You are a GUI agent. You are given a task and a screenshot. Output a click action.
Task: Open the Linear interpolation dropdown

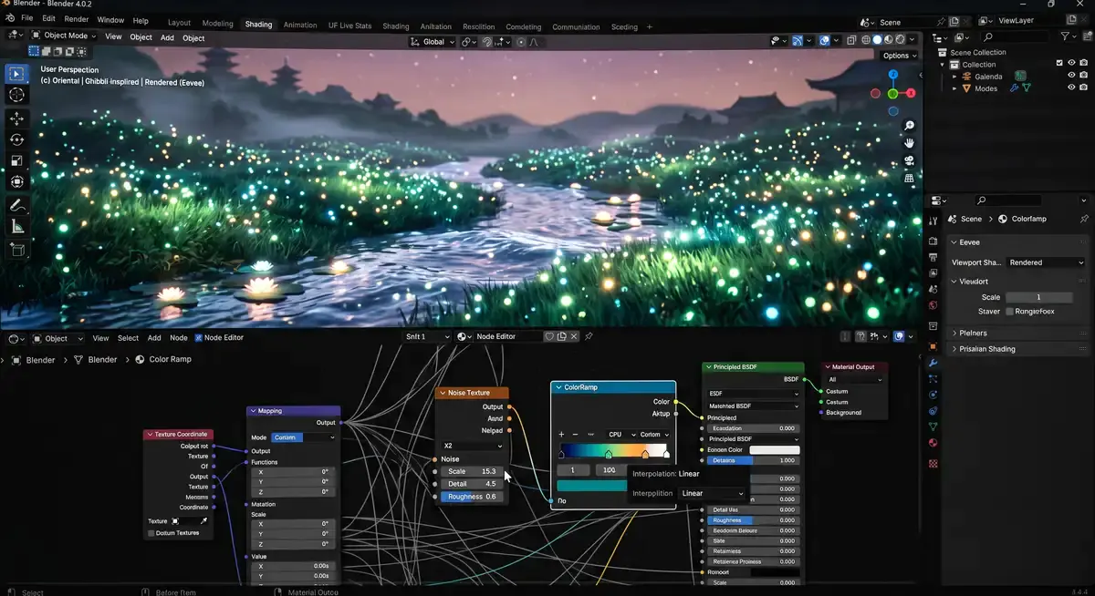(x=714, y=493)
